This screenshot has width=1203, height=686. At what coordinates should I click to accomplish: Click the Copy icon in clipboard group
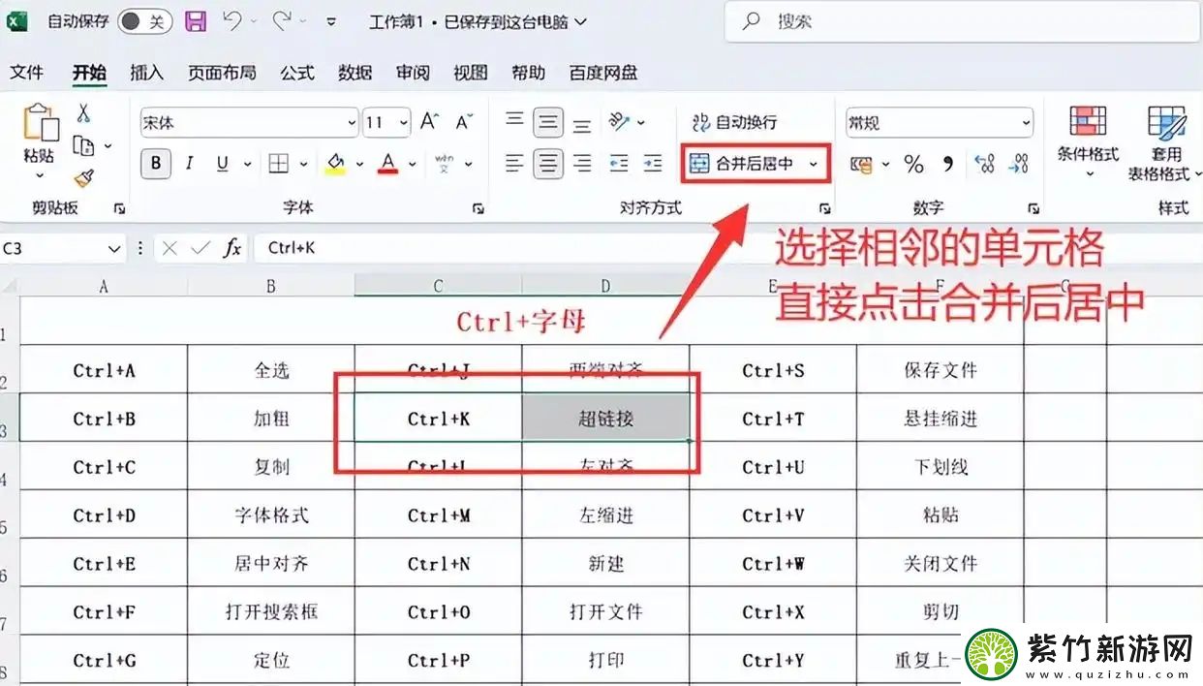click(83, 146)
